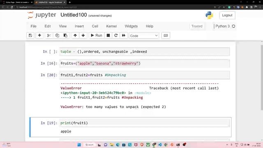Open File Explorer from the taskbar

point(111,145)
